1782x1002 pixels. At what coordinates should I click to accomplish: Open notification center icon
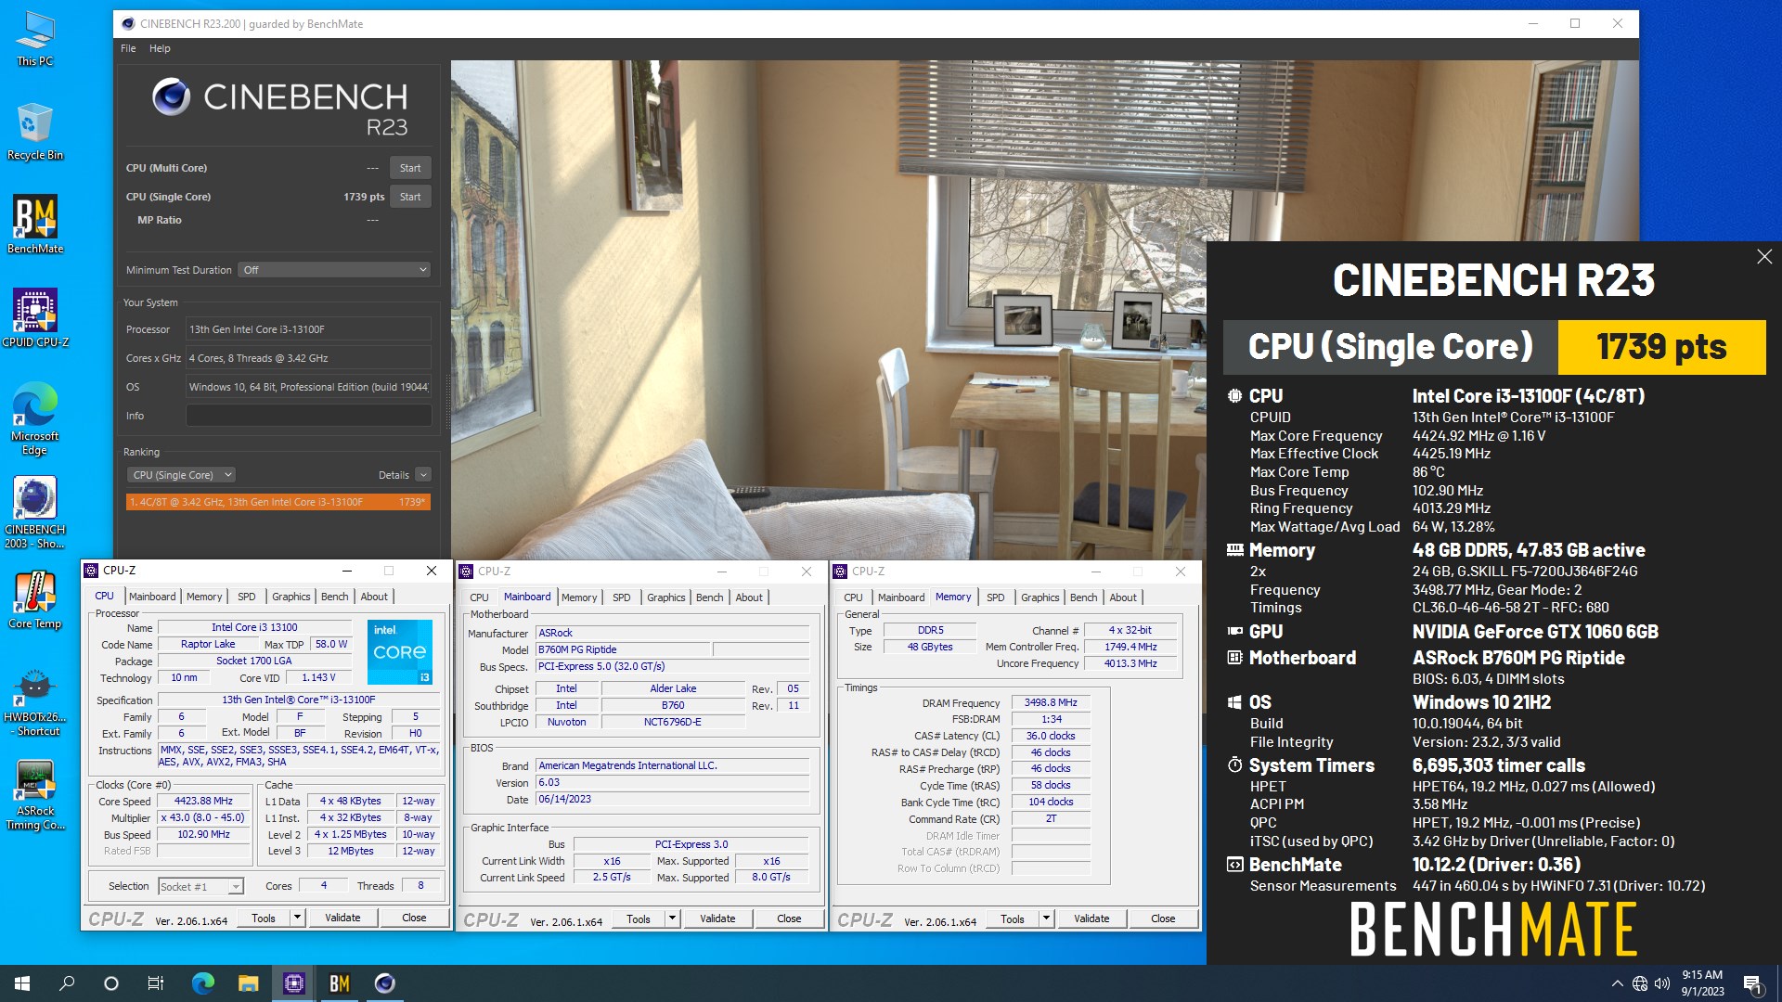1752,983
